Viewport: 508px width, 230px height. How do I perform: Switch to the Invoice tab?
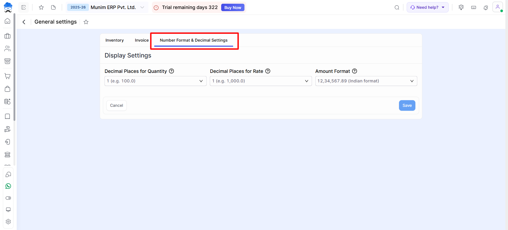(x=142, y=40)
